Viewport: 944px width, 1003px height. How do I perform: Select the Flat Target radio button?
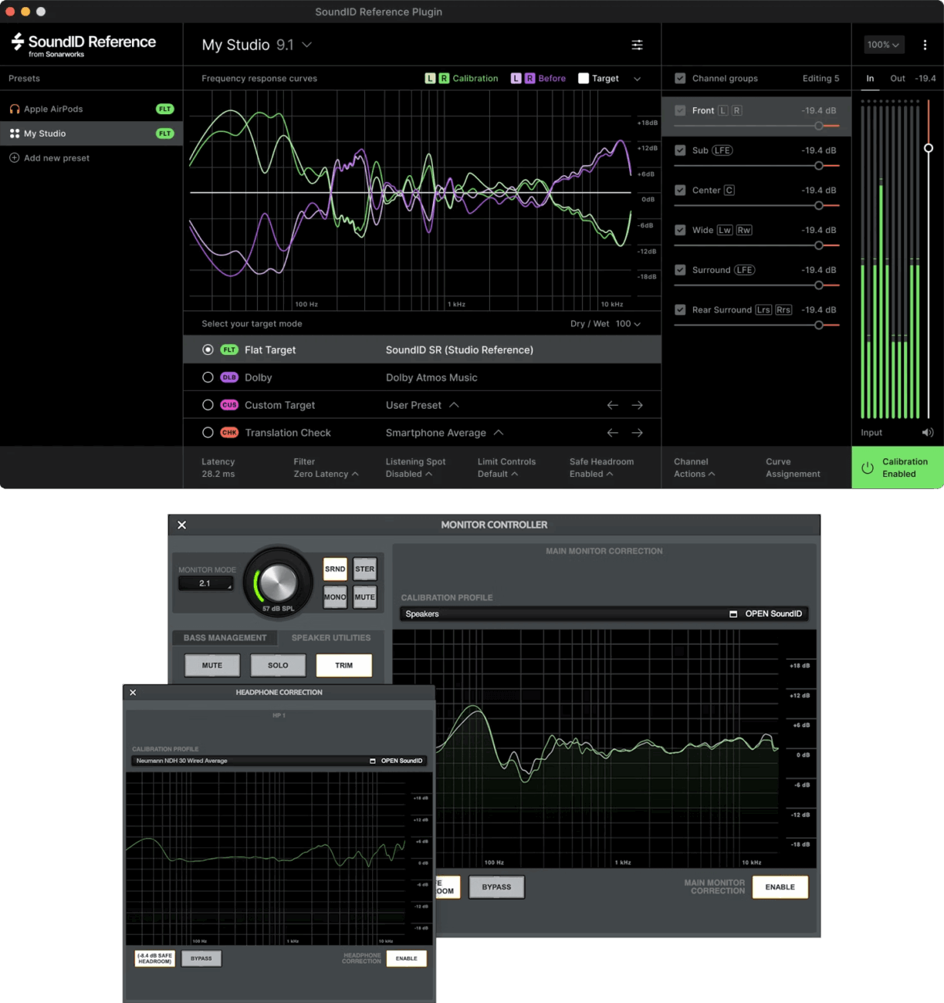point(208,350)
